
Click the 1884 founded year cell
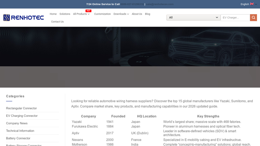click(110, 127)
